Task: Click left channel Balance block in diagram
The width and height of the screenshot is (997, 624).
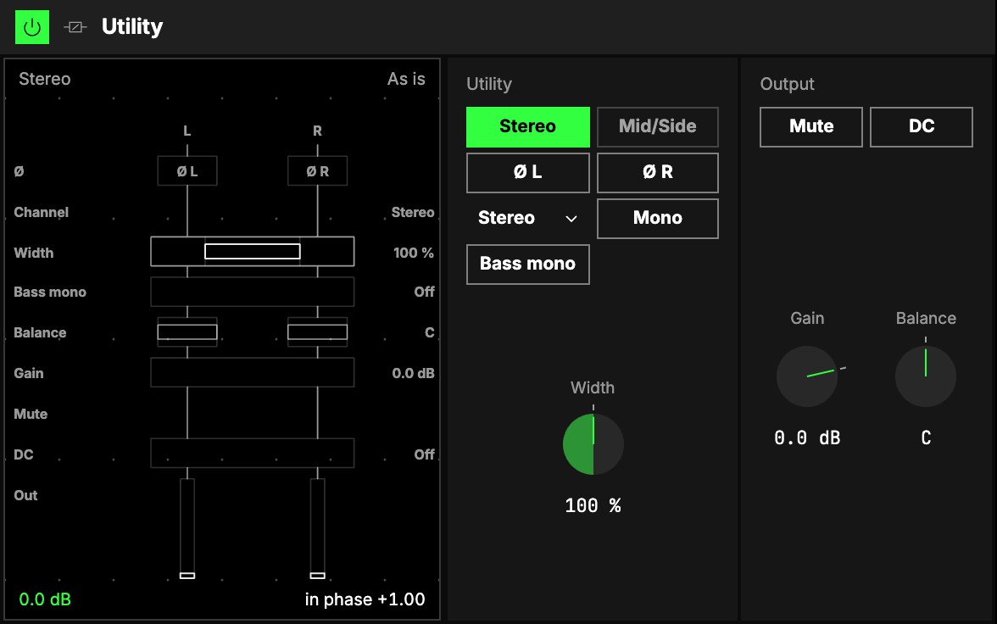Action: tap(187, 332)
